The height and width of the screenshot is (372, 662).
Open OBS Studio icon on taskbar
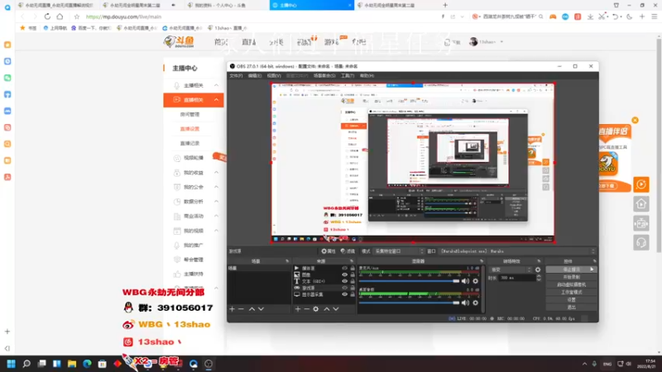(x=209, y=364)
